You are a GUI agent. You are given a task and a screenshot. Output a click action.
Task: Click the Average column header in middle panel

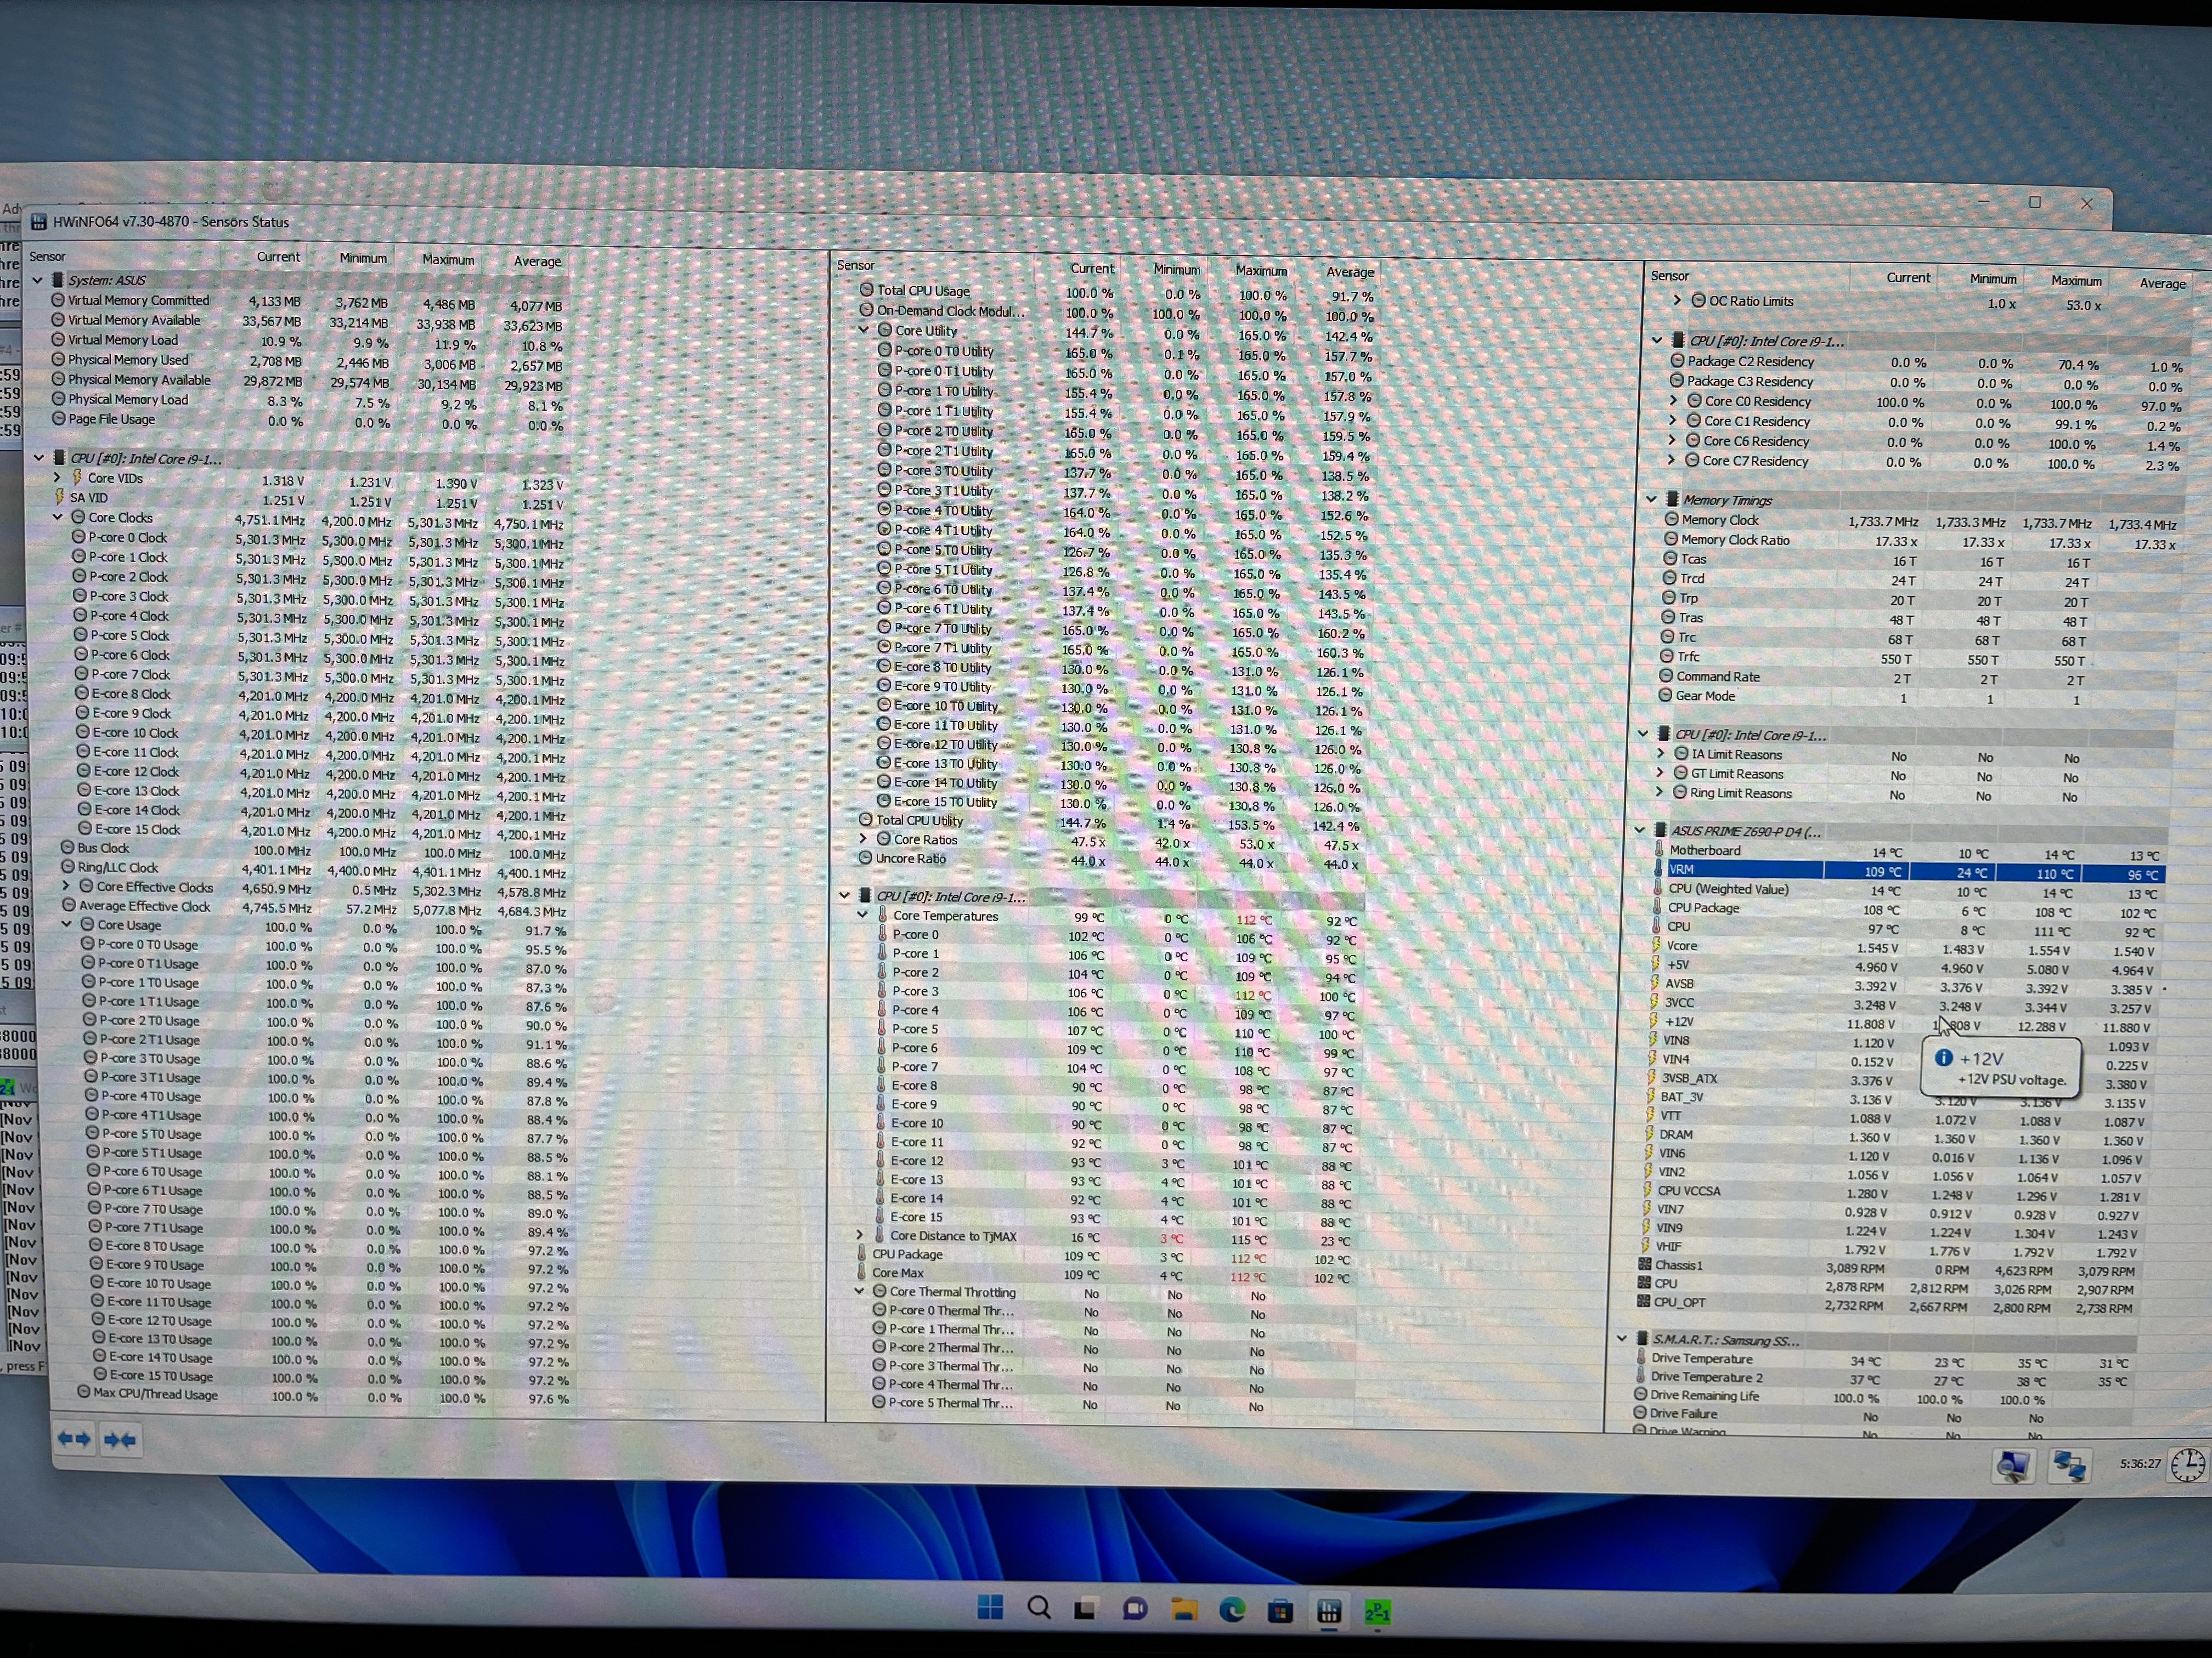tap(1349, 272)
